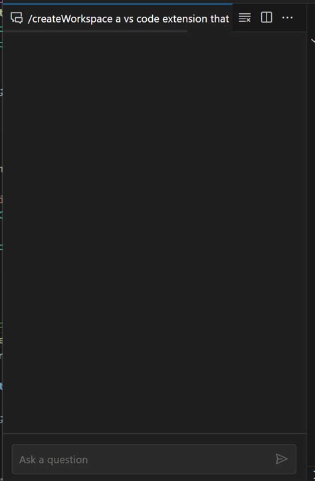Click the bottom-right corner below the scrollbar

311,474
